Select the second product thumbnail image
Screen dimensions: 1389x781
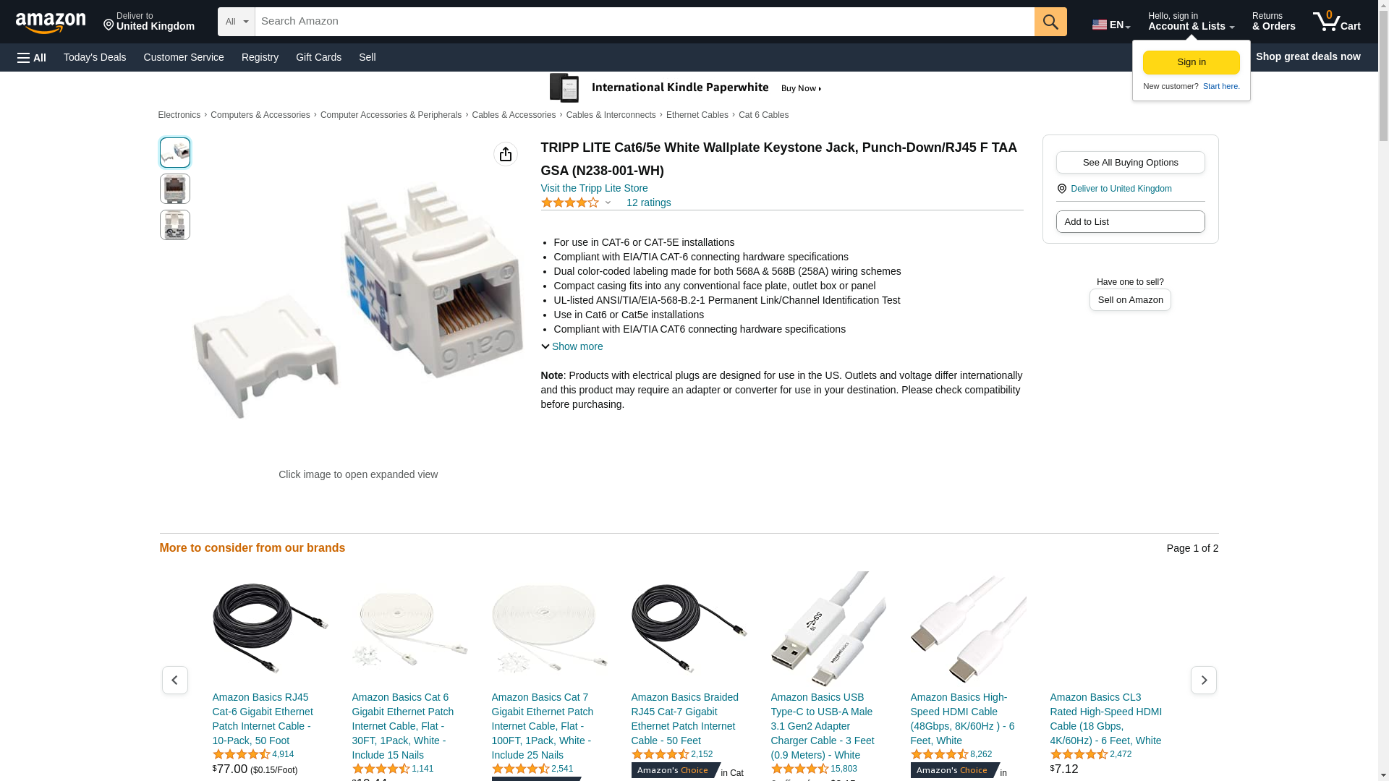pos(175,189)
